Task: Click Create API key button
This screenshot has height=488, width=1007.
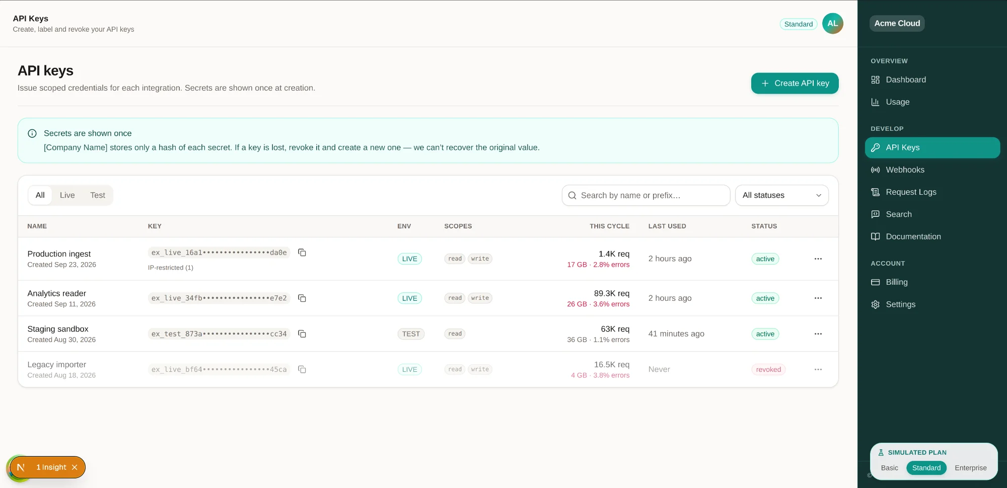Action: point(795,84)
